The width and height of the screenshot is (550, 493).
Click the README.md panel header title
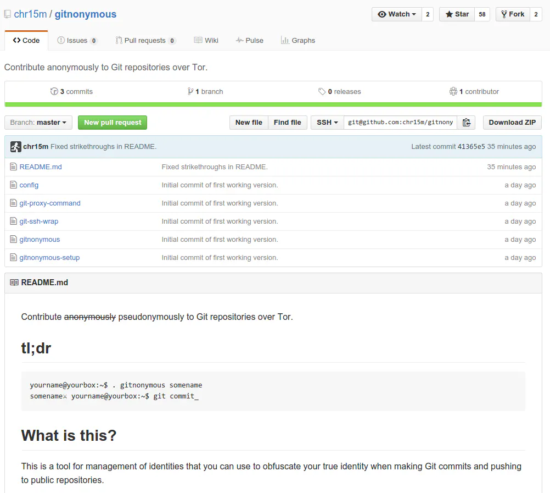pos(44,282)
